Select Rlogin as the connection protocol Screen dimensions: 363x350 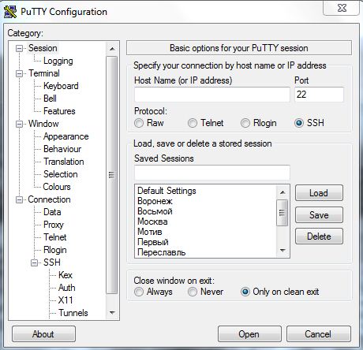245,123
